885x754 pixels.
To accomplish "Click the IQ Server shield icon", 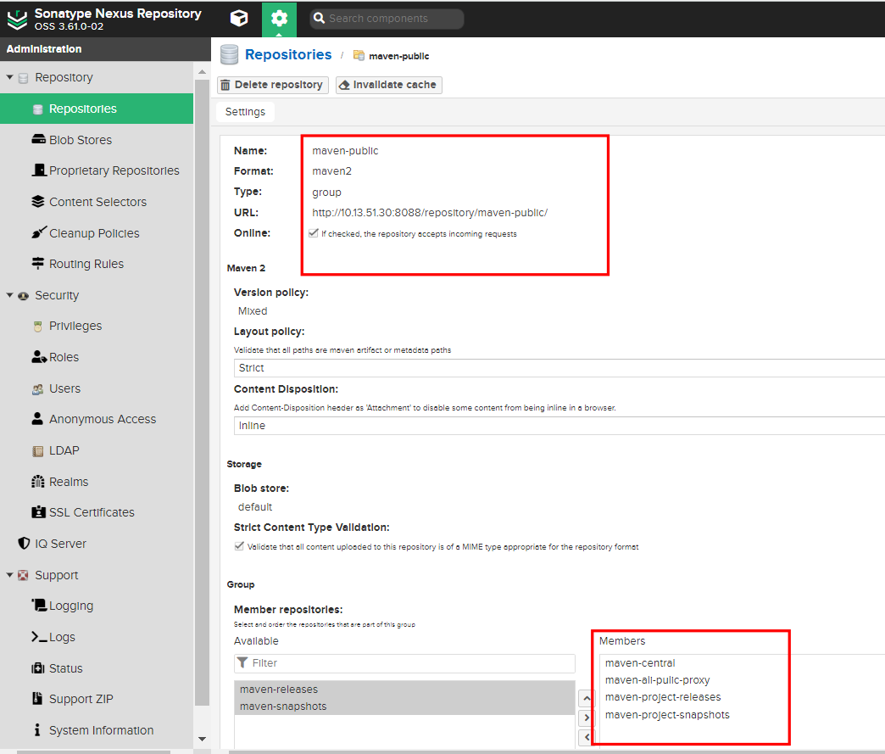I will (24, 544).
